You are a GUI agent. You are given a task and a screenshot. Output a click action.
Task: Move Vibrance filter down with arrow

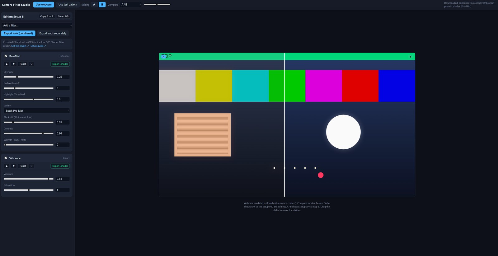click(14, 166)
